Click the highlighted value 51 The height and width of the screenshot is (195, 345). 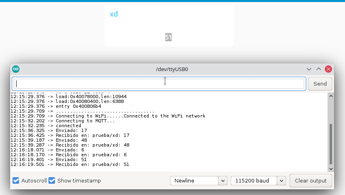[x=168, y=38]
